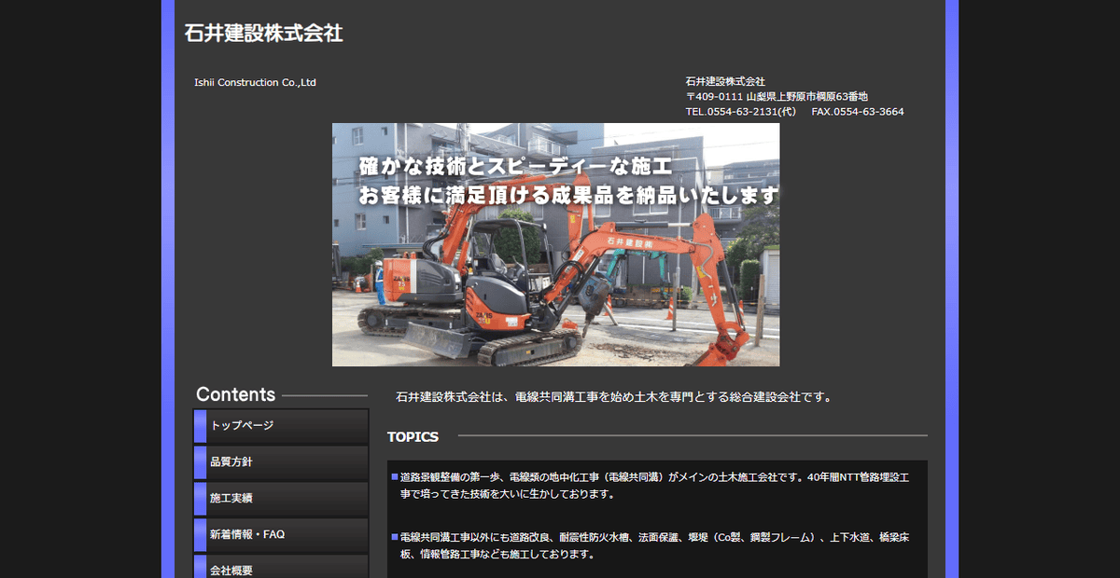Click the blue accent bar on 新着情報・FAQ button

pyautogui.click(x=198, y=534)
